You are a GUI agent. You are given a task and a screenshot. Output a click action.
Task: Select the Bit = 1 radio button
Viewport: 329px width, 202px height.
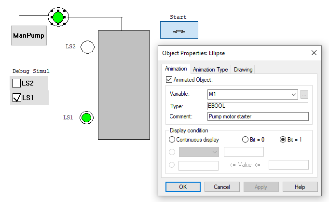284,140
